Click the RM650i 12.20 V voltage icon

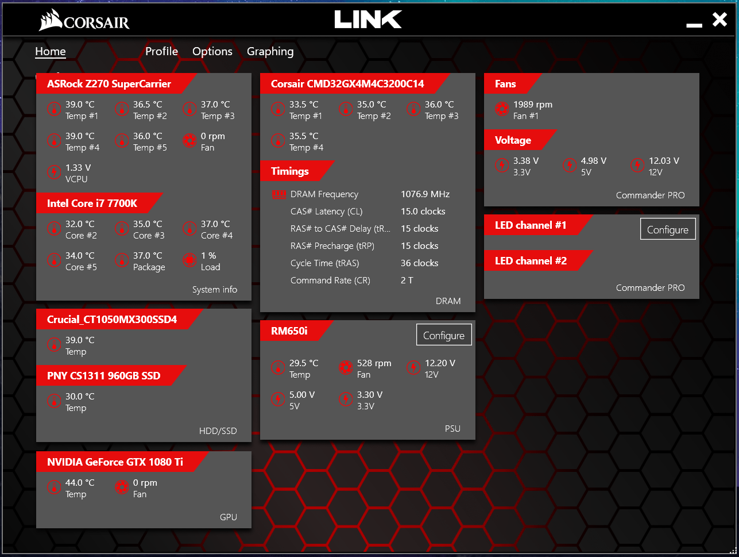click(x=413, y=368)
